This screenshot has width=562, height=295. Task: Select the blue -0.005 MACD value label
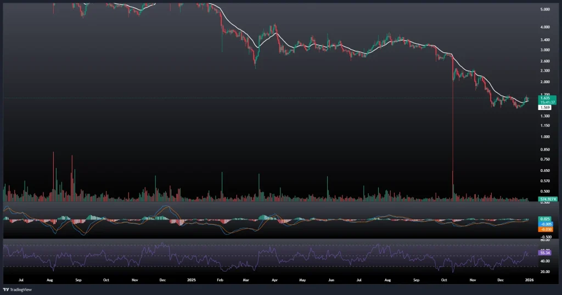coord(530,224)
